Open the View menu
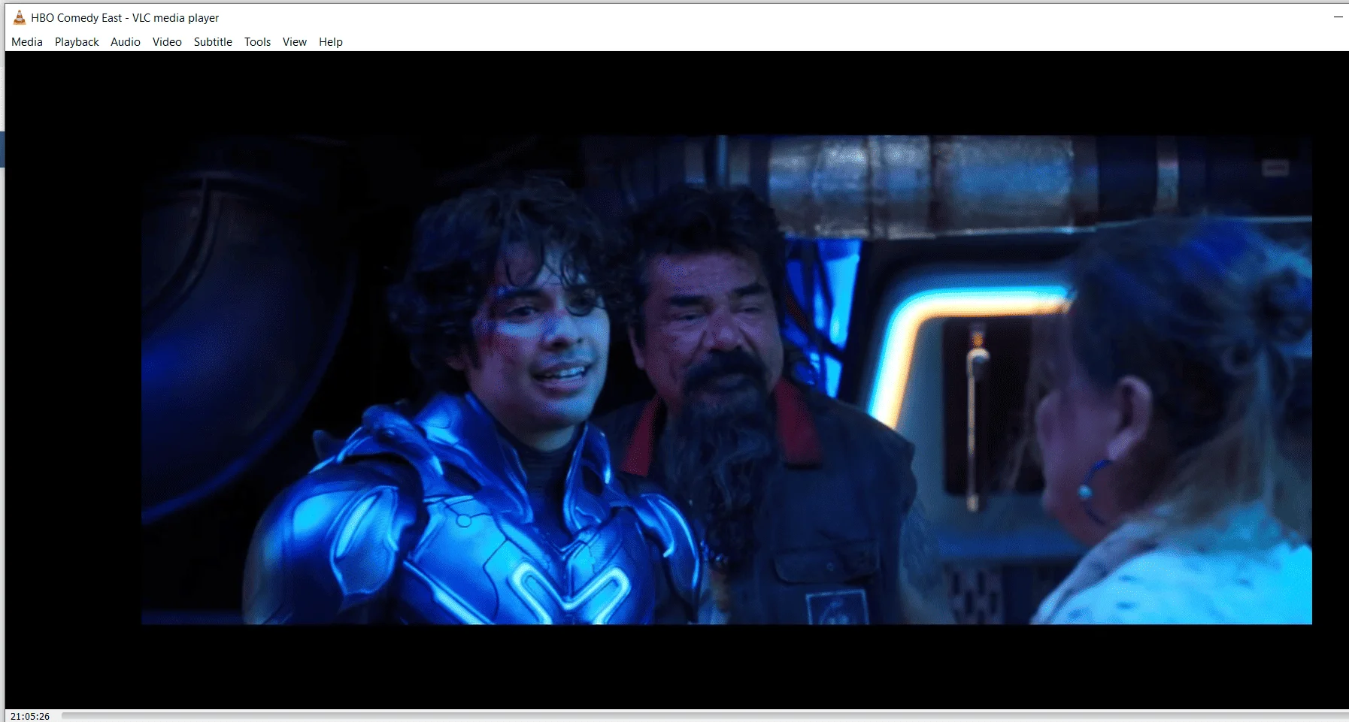Image resolution: width=1349 pixels, height=722 pixels. point(295,42)
